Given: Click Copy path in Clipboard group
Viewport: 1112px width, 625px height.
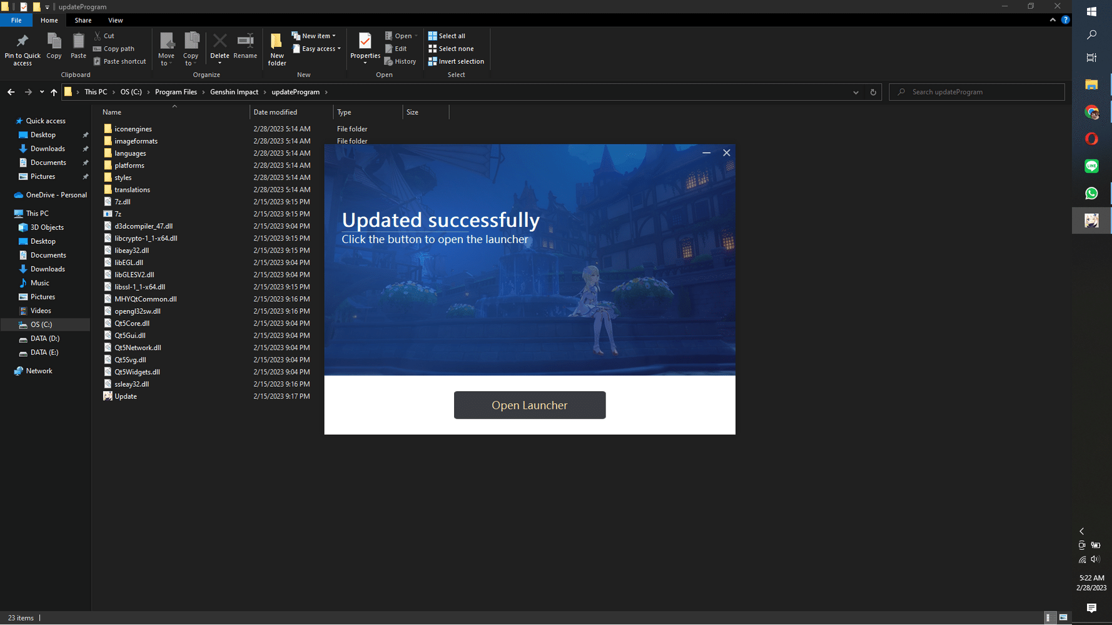Looking at the screenshot, I should (114, 49).
